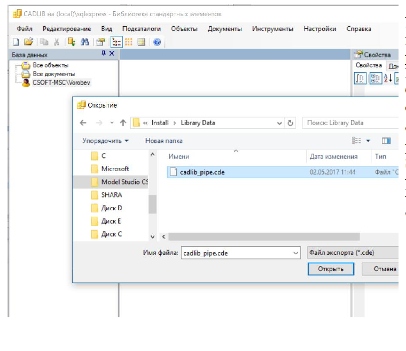
Task: Click the file list horizontal scrollbar
Action: pyautogui.click(x=263, y=236)
